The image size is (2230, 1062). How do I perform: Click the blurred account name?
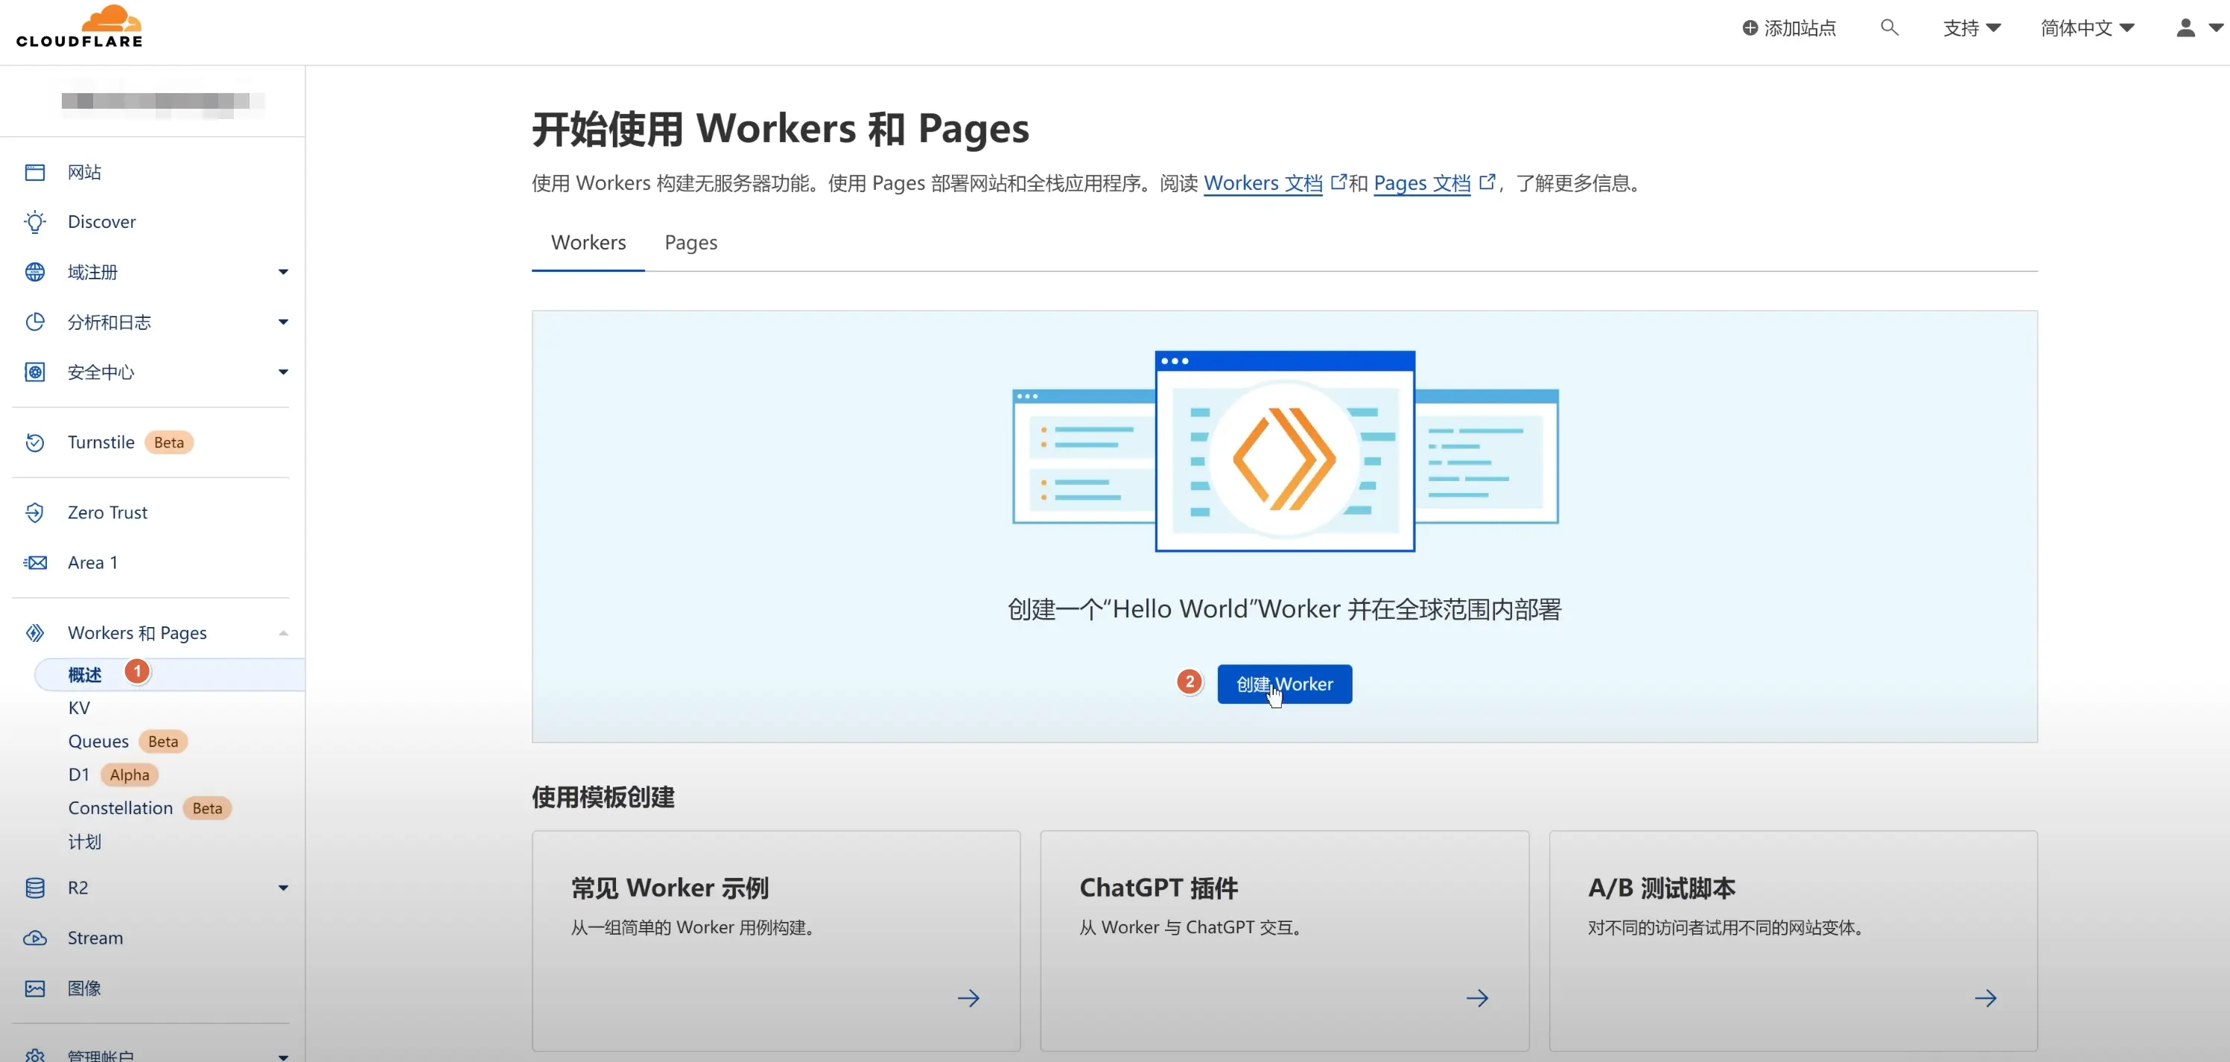pos(162,102)
